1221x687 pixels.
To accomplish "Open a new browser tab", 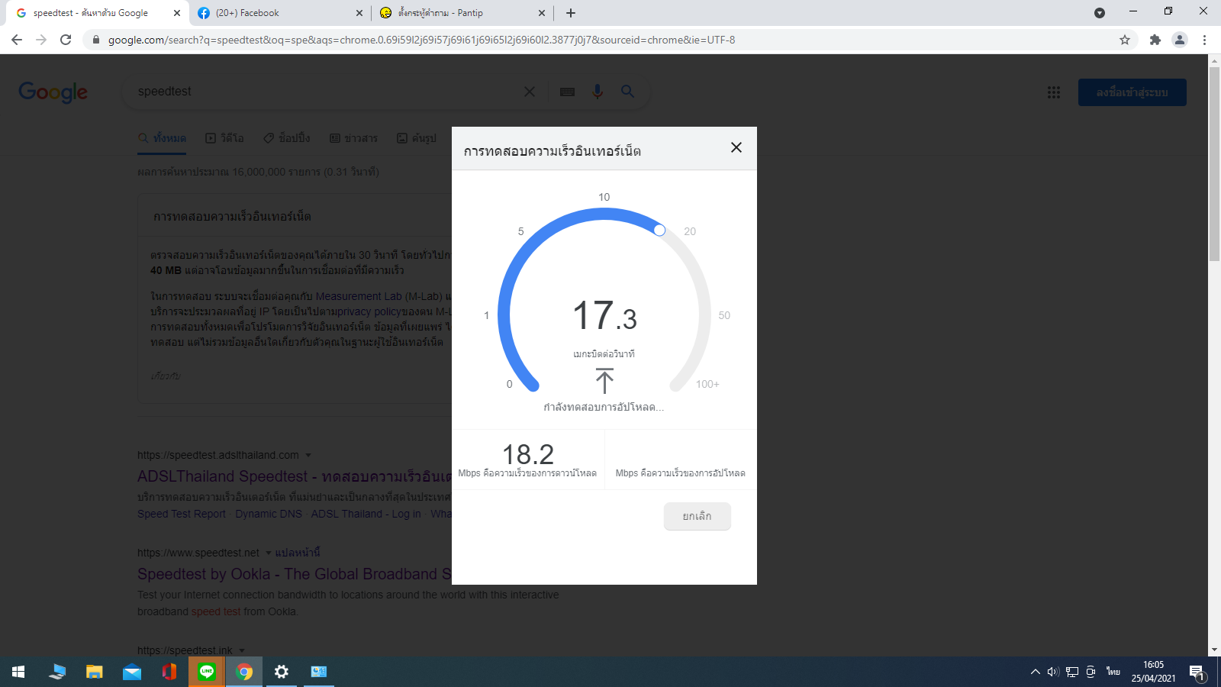I will tap(571, 13).
